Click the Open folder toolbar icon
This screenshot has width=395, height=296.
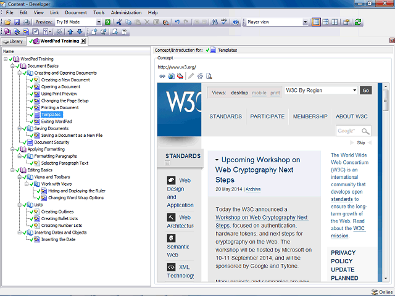(x=7, y=22)
